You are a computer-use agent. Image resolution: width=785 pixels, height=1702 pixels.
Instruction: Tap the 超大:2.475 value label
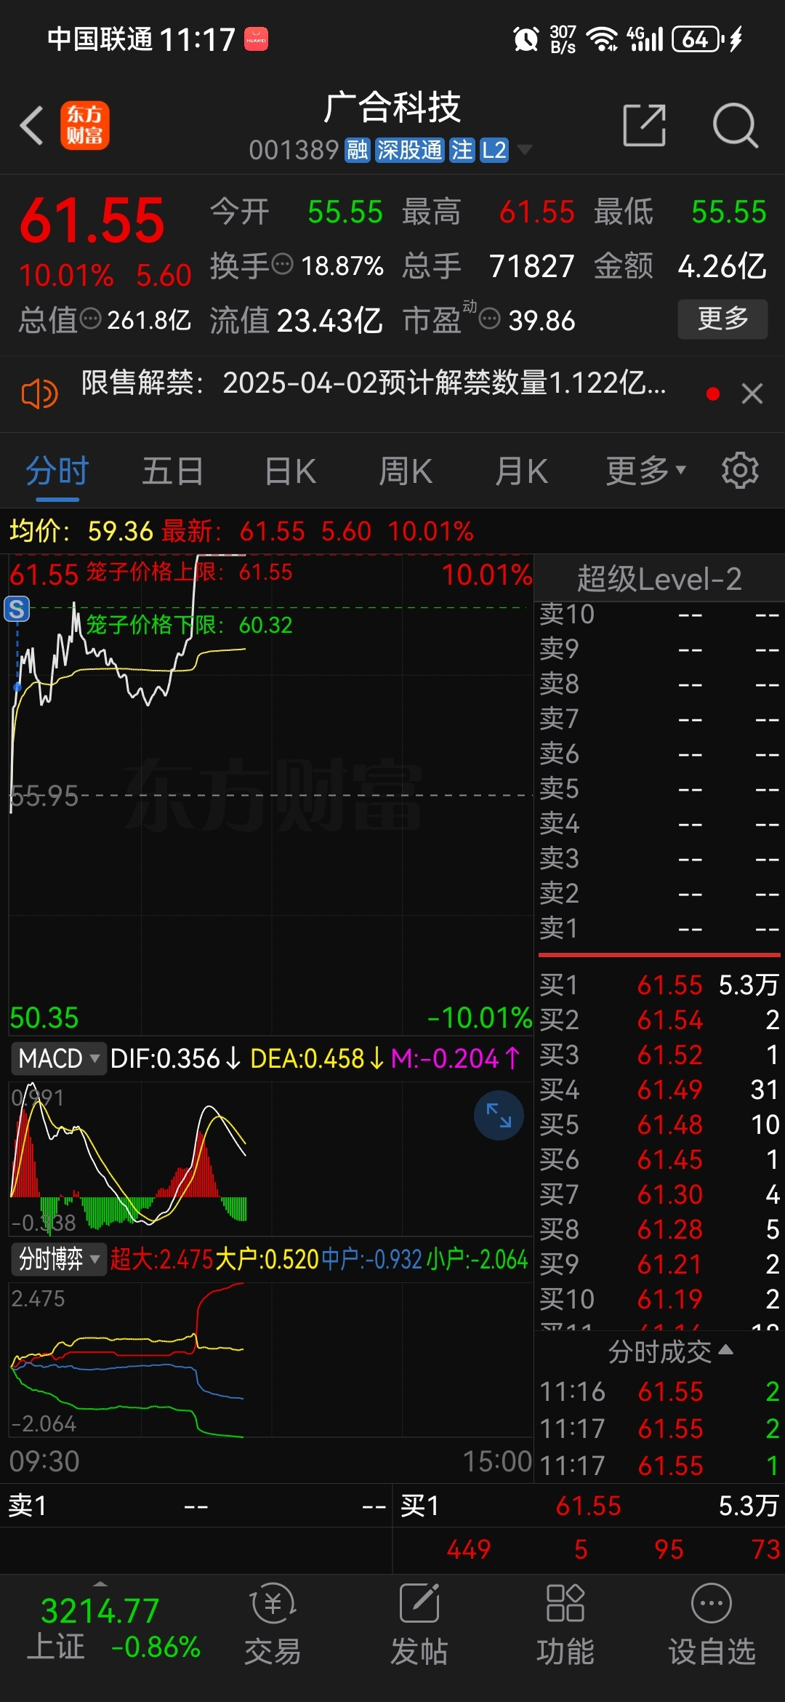(x=161, y=1259)
